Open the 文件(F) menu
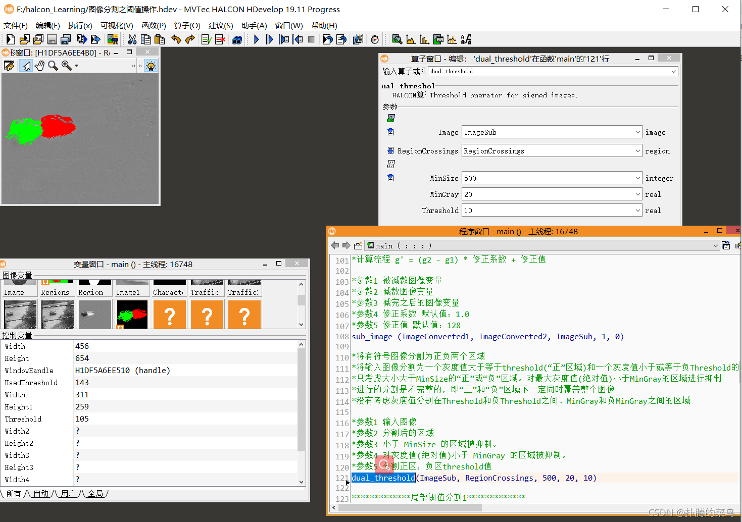742x522 pixels. [16, 26]
